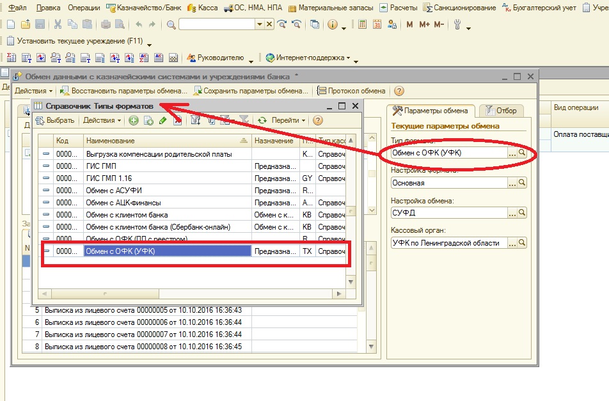Add new item with green plus icon
The height and width of the screenshot is (401, 609).
pyautogui.click(x=134, y=120)
